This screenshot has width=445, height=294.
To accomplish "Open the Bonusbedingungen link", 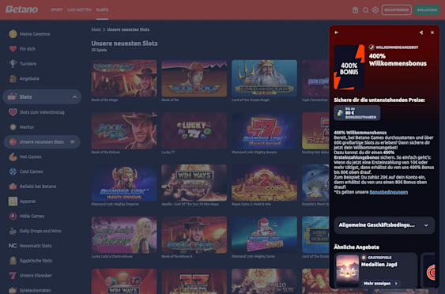I will (x=389, y=192).
